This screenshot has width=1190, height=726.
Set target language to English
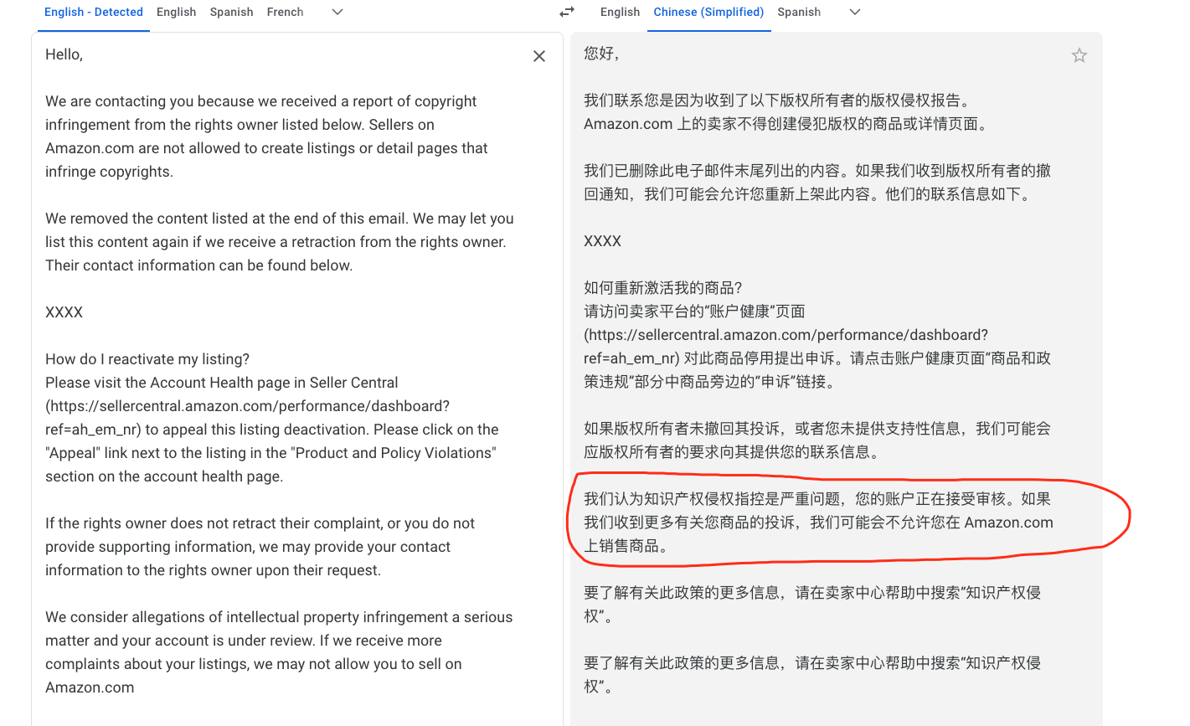click(620, 12)
